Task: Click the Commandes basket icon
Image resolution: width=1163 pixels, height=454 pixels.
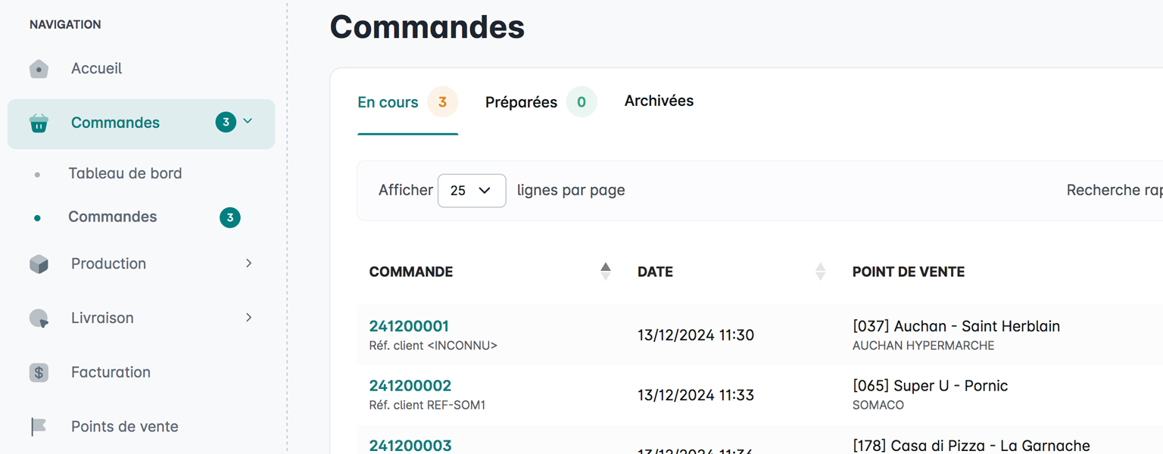Action: tap(39, 123)
